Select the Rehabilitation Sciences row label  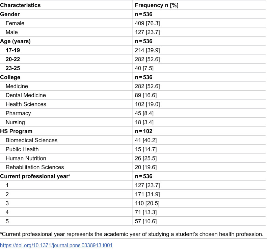pos(35,167)
